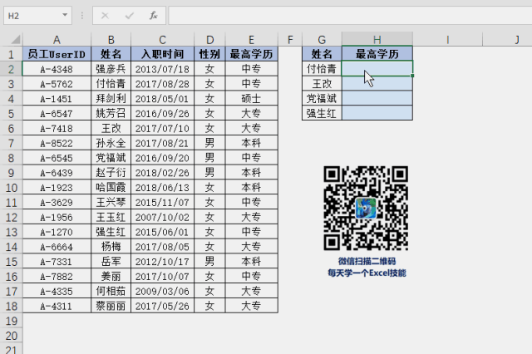532x354 pixels.
Task: Select row 18 header
Action: click(x=11, y=306)
